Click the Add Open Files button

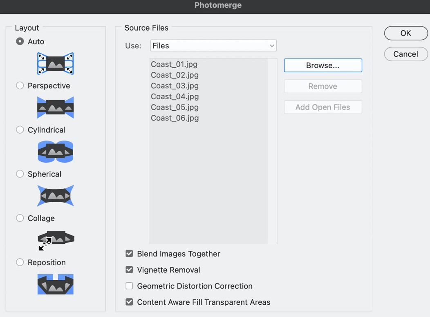323,107
